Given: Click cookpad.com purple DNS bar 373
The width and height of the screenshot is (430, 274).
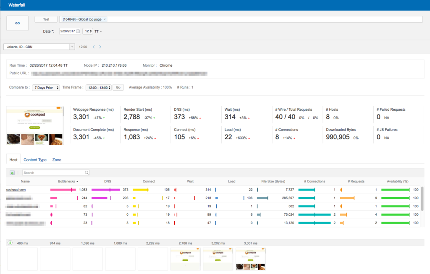Looking at the screenshot, I should [x=105, y=190].
